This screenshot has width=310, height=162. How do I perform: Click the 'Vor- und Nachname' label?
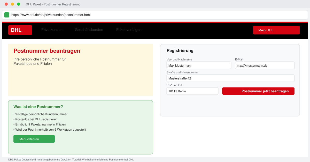(179, 59)
